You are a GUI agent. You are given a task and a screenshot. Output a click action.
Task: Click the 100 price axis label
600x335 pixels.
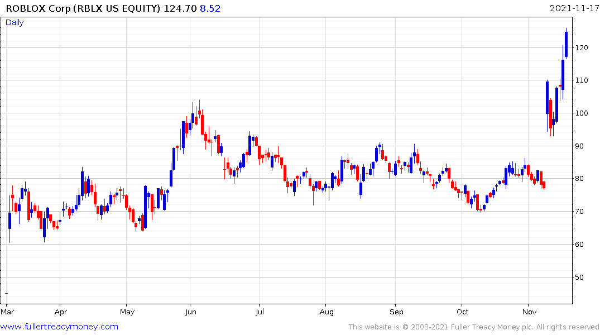[x=582, y=113]
